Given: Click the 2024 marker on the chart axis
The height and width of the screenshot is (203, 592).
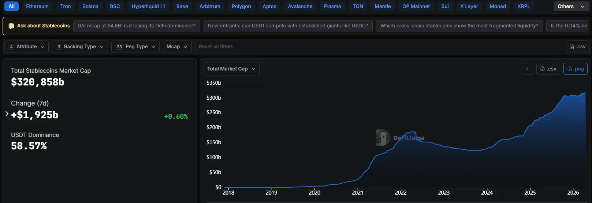Looking at the screenshot, I should click(487, 192).
